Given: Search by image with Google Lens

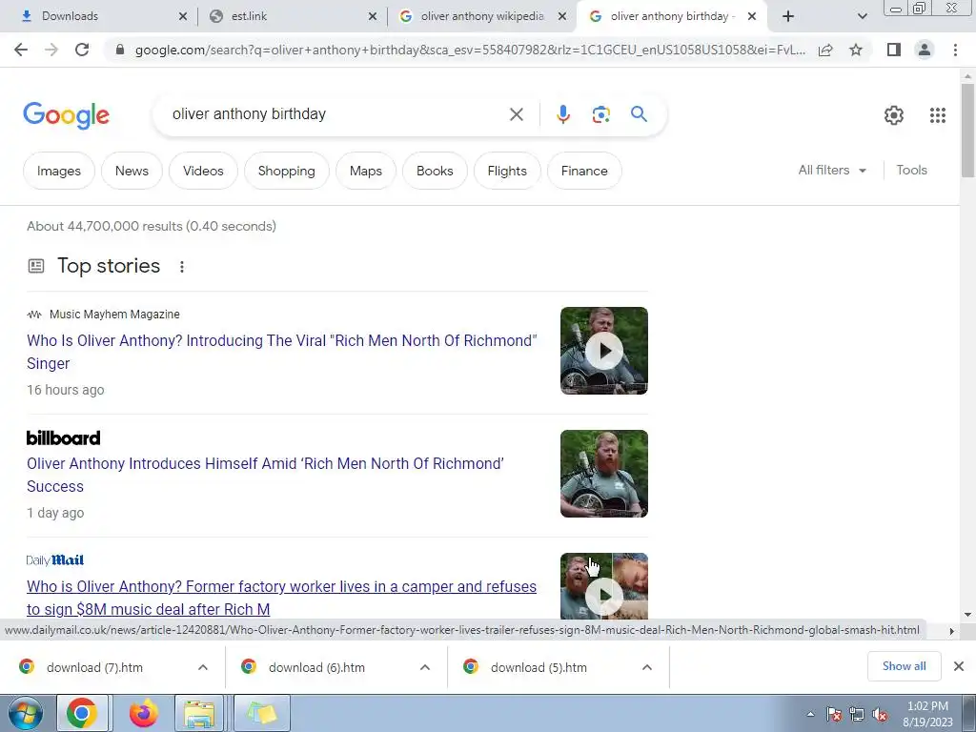Looking at the screenshot, I should pyautogui.click(x=600, y=114).
